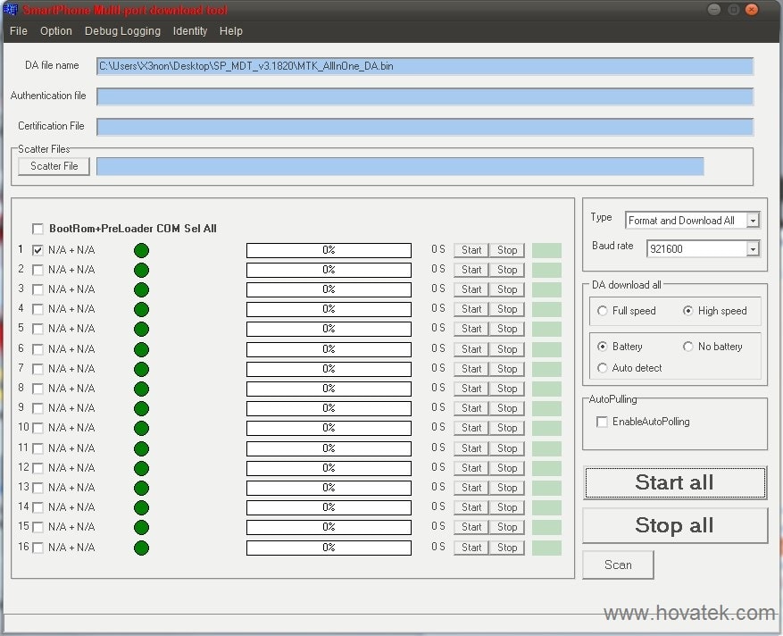Open the File menu
Viewport: 783px width, 636px height.
pos(19,31)
